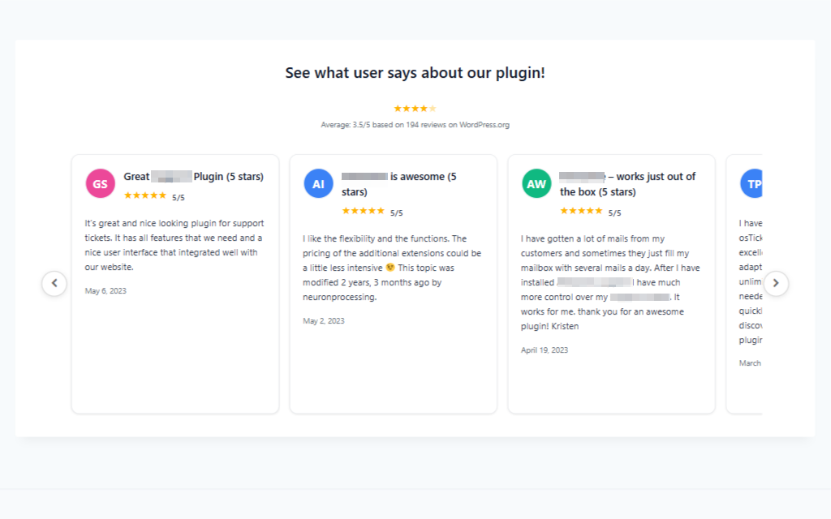
Task: Click the Great Plugin (5 stars) title
Action: [192, 176]
